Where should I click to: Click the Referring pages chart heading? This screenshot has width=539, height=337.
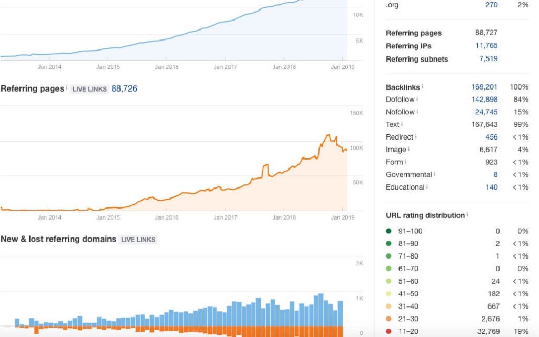tap(32, 88)
